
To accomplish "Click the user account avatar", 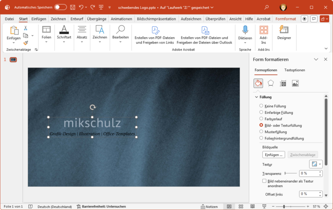I will click(283, 7).
